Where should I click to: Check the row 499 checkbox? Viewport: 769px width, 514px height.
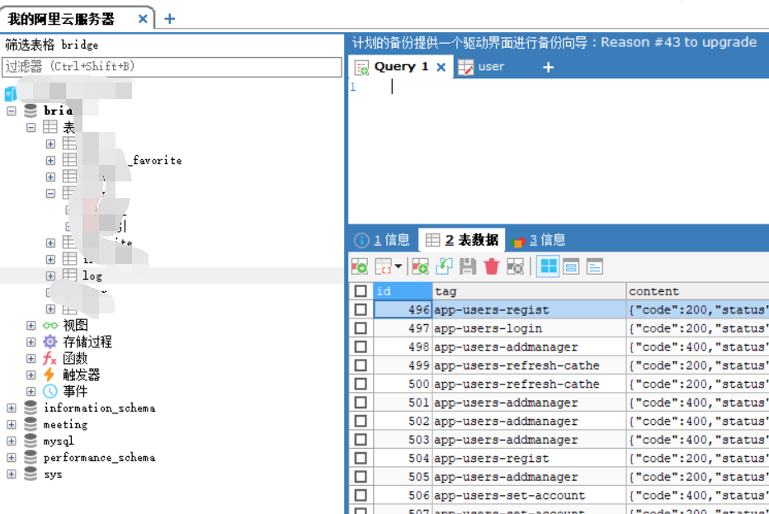pos(361,365)
